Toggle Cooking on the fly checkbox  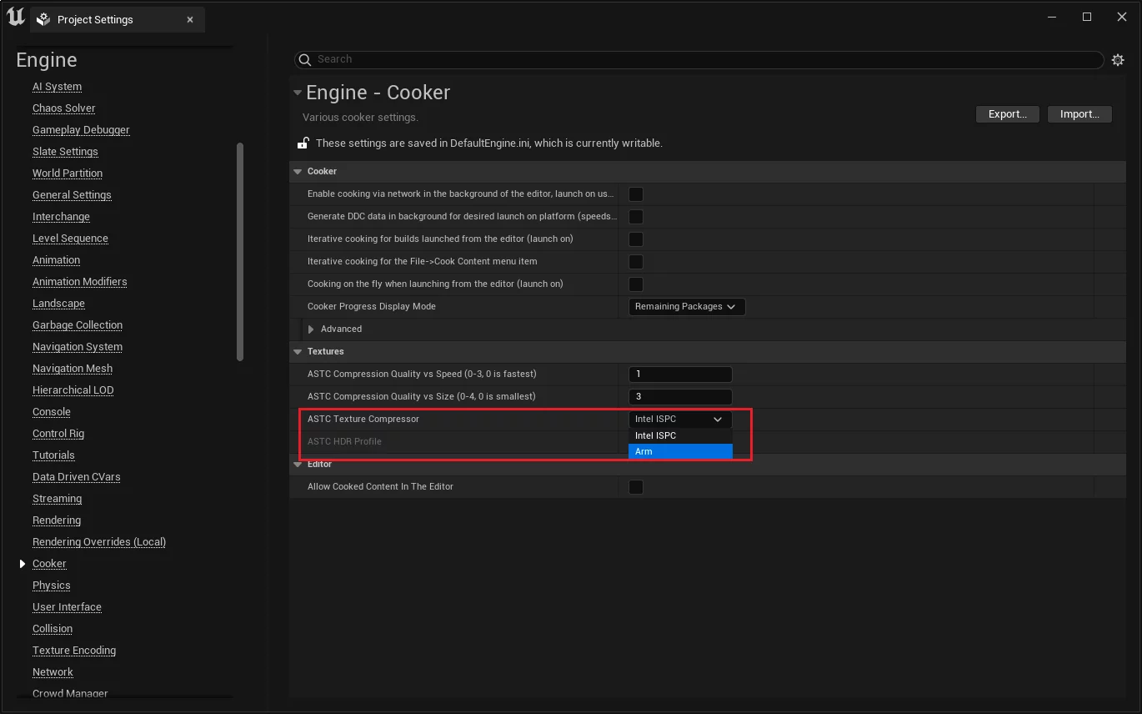pos(635,284)
